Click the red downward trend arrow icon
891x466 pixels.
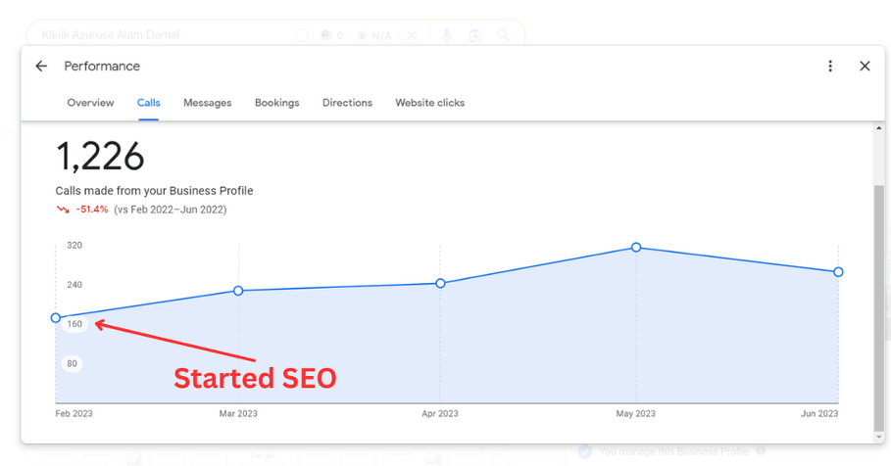[x=63, y=210]
